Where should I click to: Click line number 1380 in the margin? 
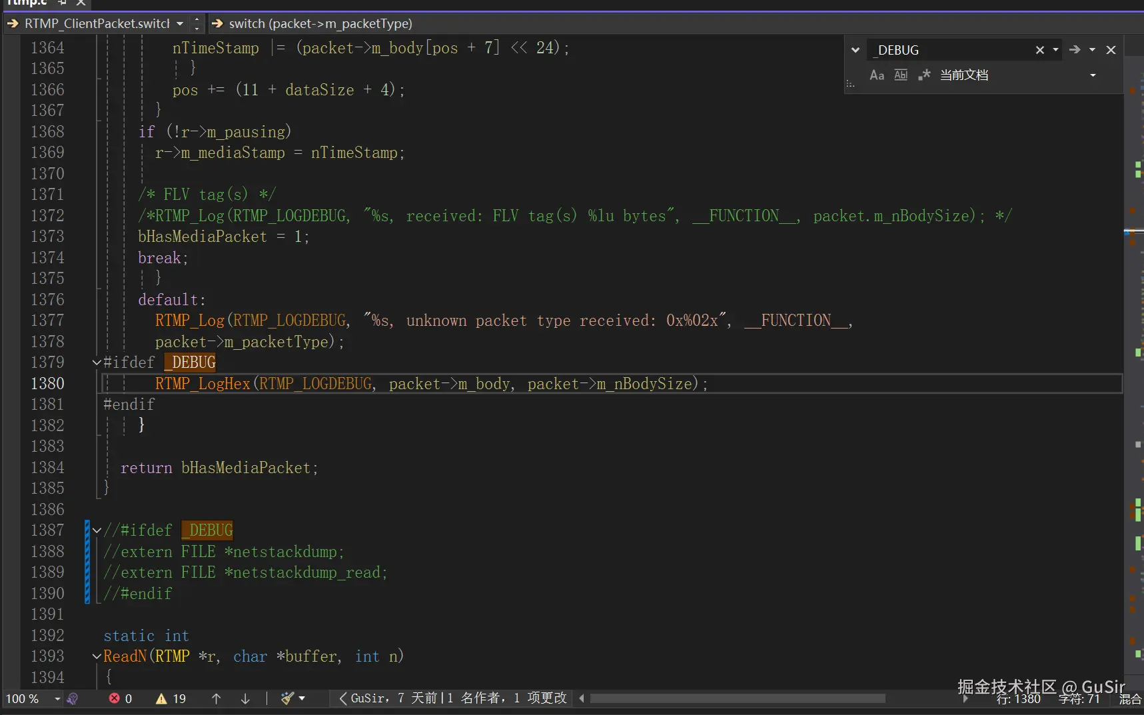[x=47, y=384]
